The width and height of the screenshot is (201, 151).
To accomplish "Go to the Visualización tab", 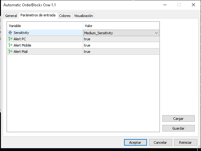I will [x=83, y=16].
